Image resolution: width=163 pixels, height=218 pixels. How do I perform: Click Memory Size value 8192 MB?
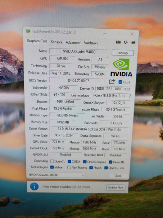pos(63,122)
